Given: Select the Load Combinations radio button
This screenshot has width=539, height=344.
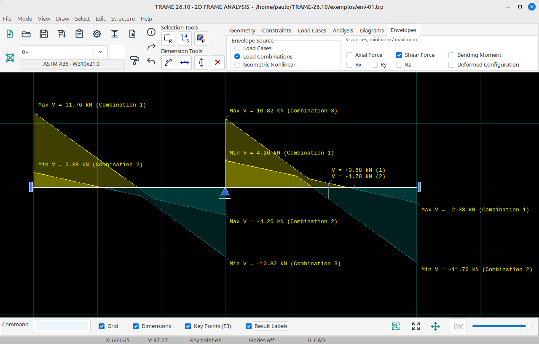Looking at the screenshot, I should point(237,56).
